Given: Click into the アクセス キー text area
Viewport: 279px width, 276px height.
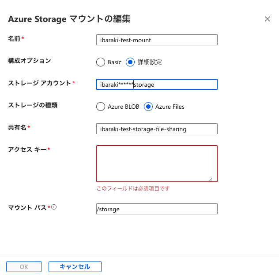Looking at the screenshot, I should tap(157, 164).
